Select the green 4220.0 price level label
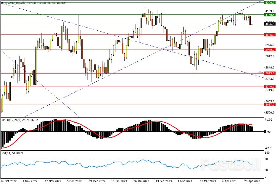Image resolution: width=277 pixels, height=184 pixels. point(270,3)
